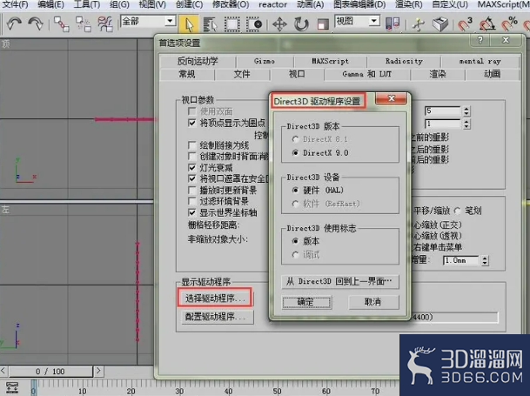The height and width of the screenshot is (396, 530).
Task: Click the time slider 0 / 100 handle
Action: pos(50,372)
